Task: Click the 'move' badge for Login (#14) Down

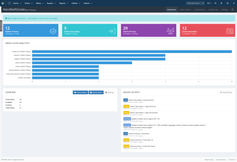Action: click(x=126, y=113)
